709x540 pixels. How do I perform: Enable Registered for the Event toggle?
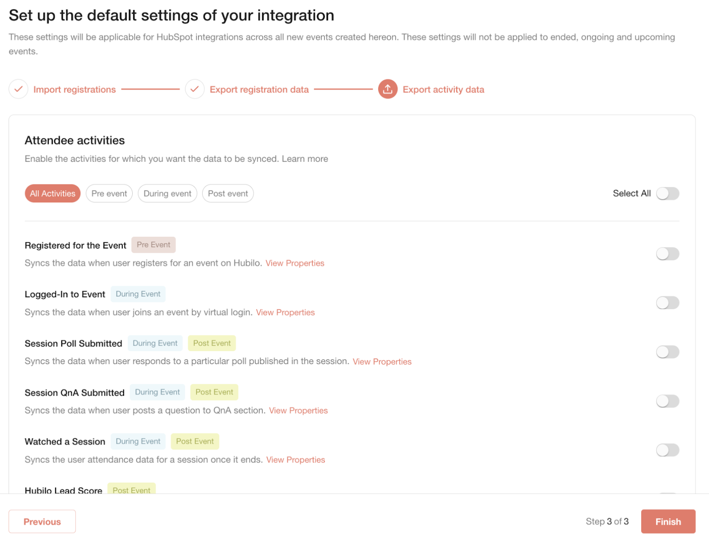coord(667,254)
